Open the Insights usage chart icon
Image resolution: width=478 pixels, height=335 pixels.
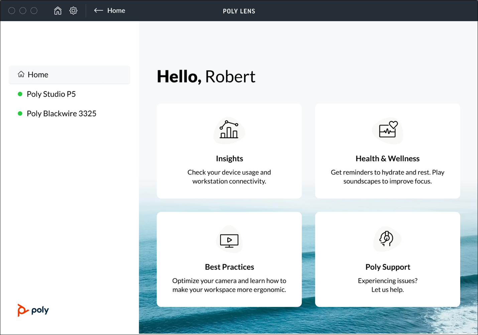[229, 130]
